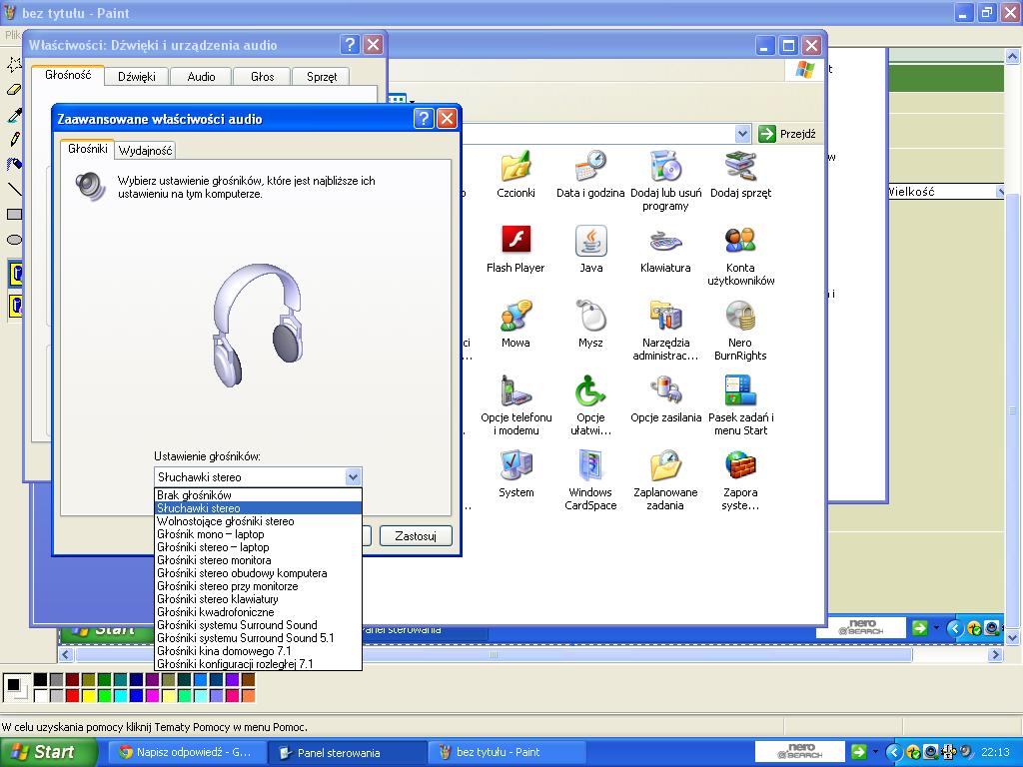Expand the address bar dropdown arrow
This screenshot has height=767, width=1023.
point(742,134)
